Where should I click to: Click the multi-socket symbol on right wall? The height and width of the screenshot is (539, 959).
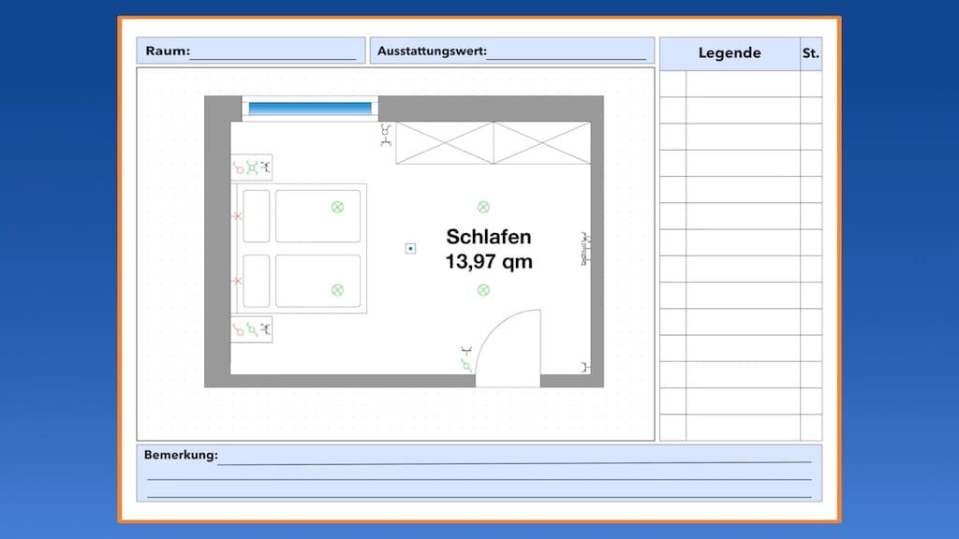pyautogui.click(x=586, y=249)
